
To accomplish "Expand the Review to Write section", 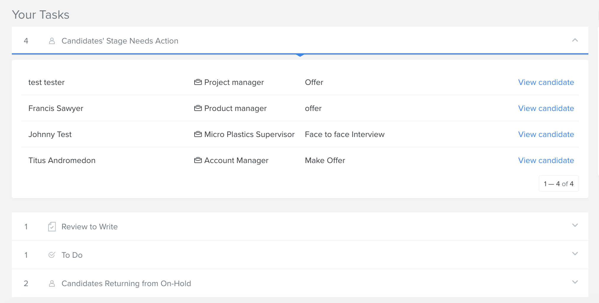I will pyautogui.click(x=575, y=225).
